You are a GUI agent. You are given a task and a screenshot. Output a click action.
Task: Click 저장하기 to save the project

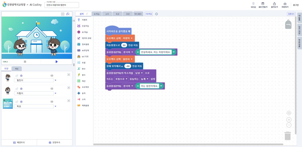285,5
